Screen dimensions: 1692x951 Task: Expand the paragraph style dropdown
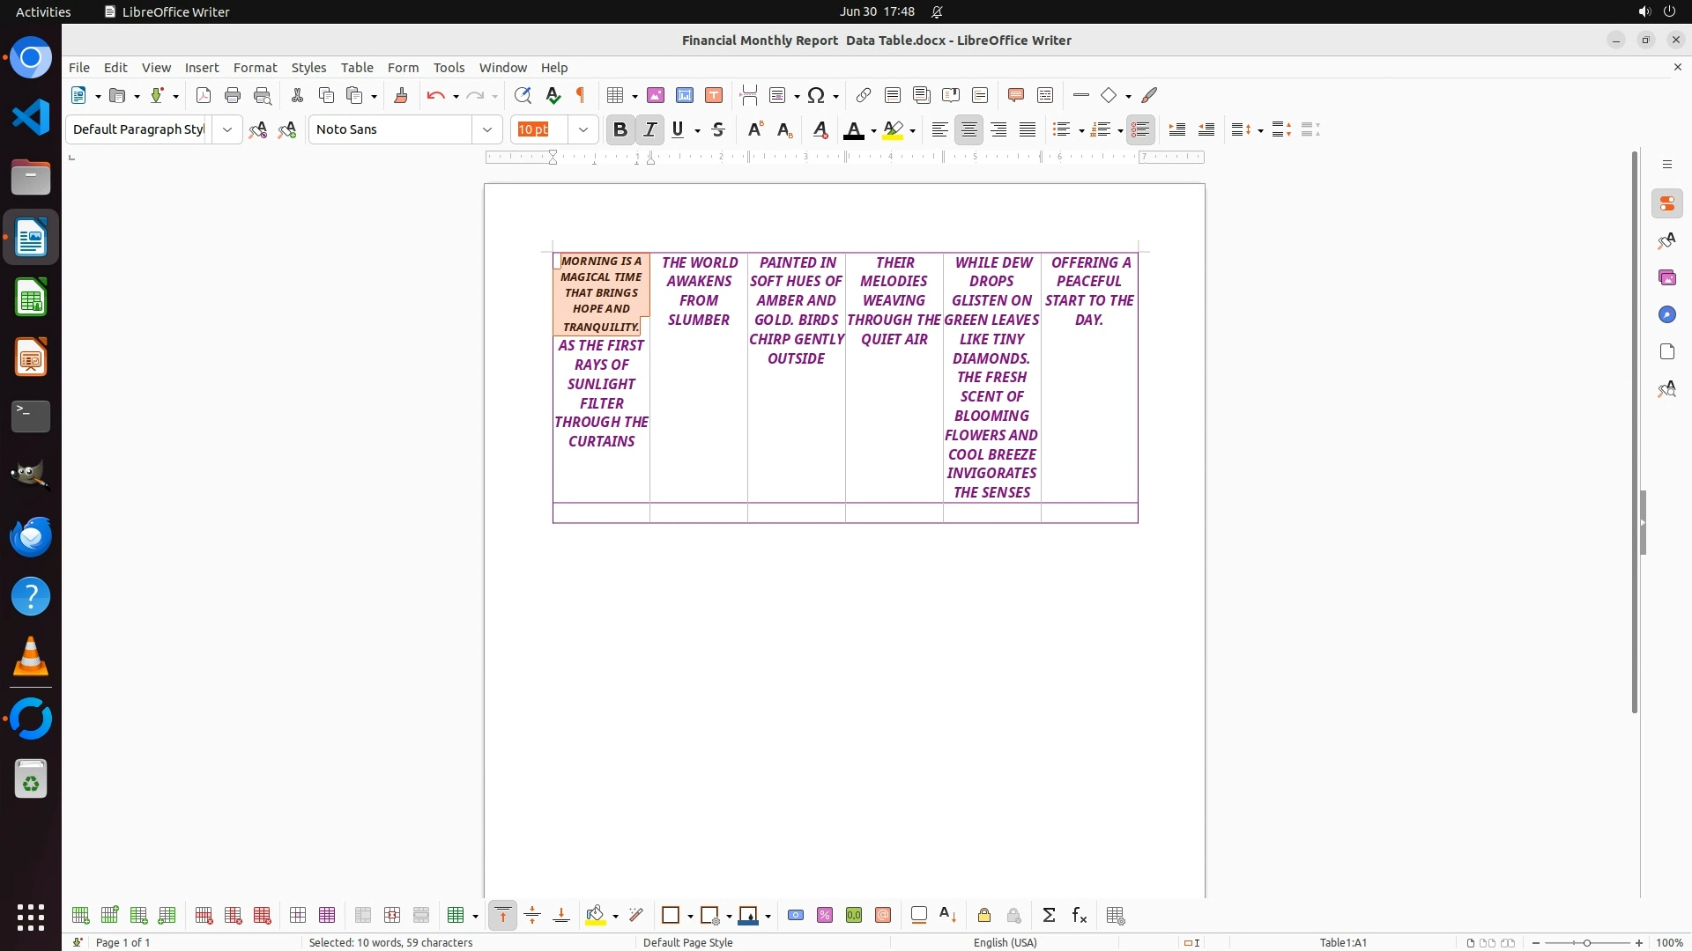click(x=227, y=129)
